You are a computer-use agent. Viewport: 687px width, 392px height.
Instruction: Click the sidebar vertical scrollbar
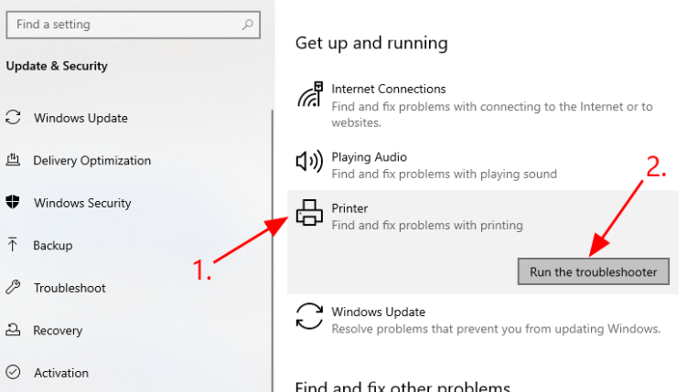coord(273,247)
